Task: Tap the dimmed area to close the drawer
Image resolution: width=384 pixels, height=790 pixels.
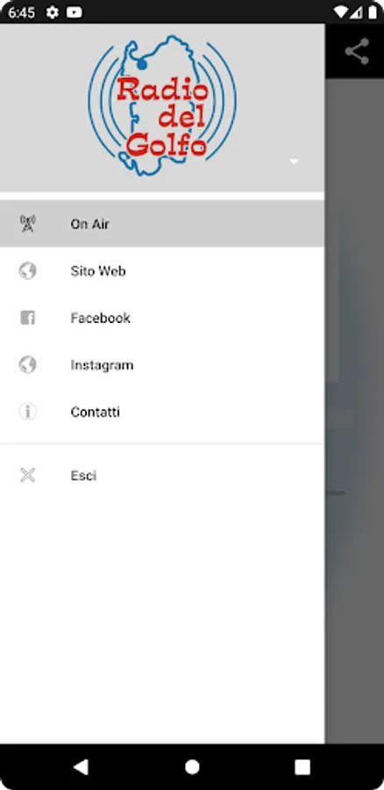Action: (x=354, y=411)
